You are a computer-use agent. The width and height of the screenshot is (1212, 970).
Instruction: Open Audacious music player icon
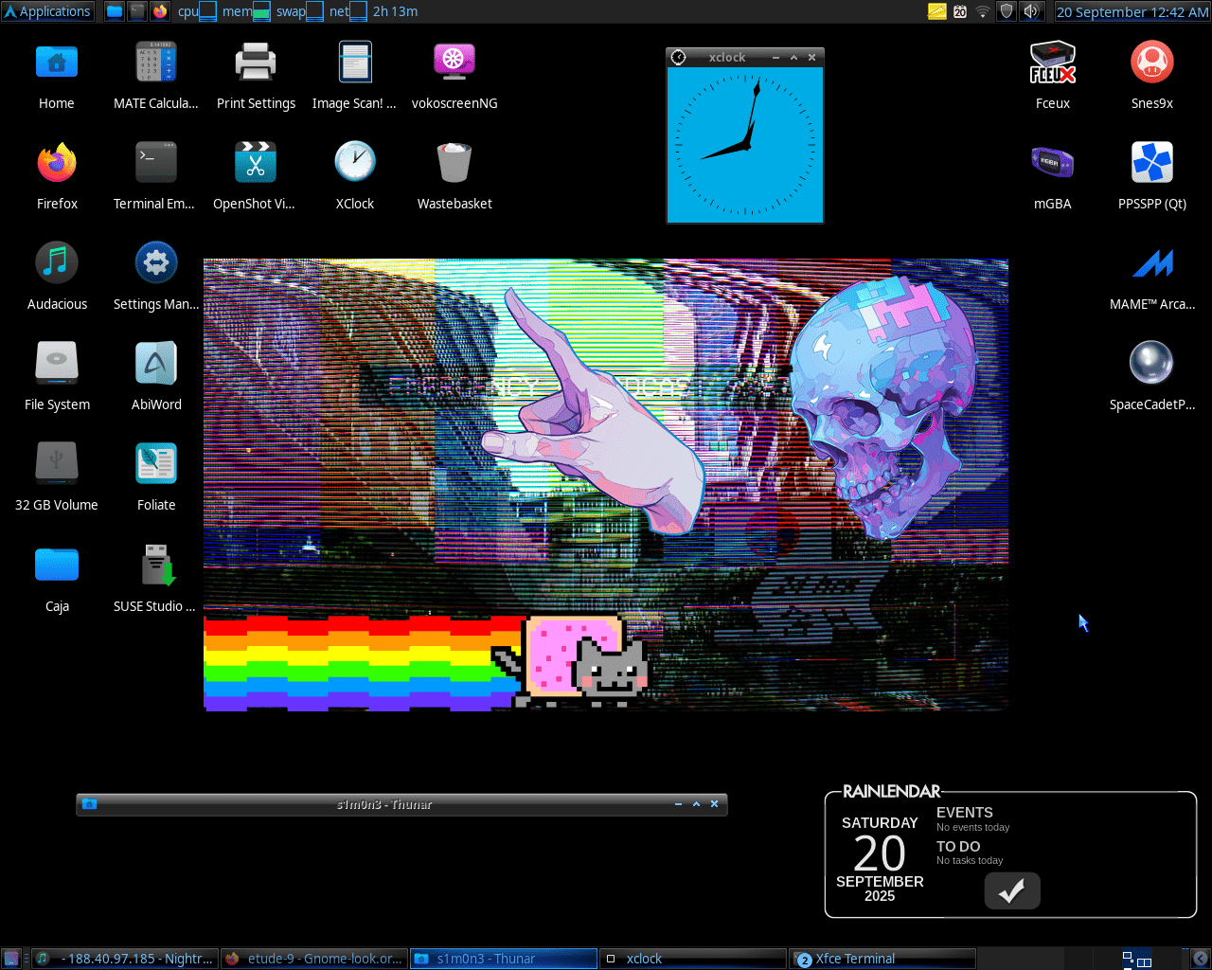click(57, 263)
